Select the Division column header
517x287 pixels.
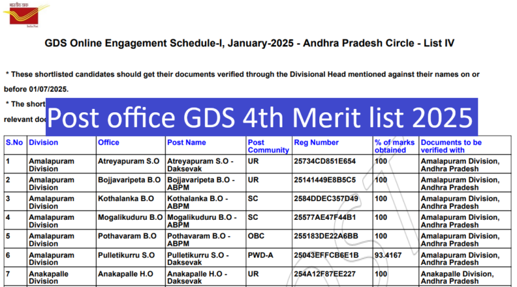43,142
